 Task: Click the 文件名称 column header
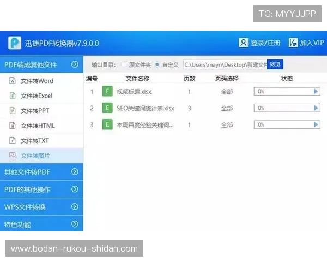137,79
